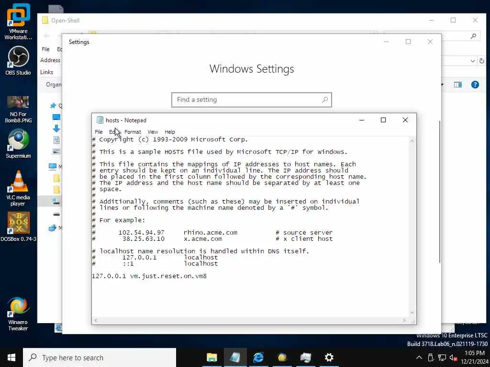Image resolution: width=490 pixels, height=367 pixels.
Task: Open VMware Workstation desktop shortcut
Action: (18, 21)
